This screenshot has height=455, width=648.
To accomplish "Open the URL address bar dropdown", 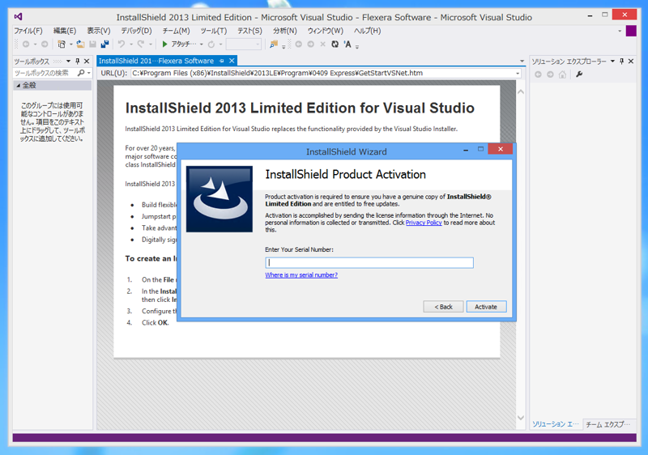I will (518, 73).
